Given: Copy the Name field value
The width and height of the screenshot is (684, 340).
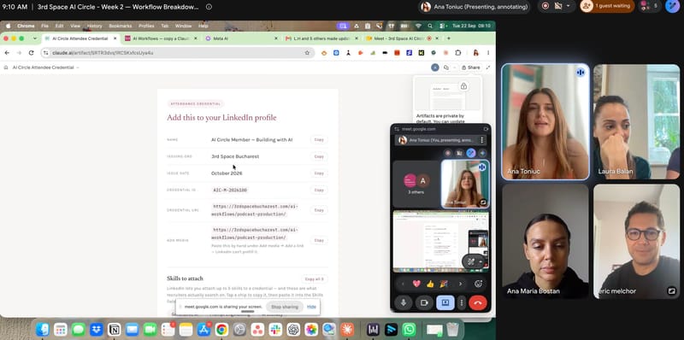Looking at the screenshot, I should click(319, 140).
